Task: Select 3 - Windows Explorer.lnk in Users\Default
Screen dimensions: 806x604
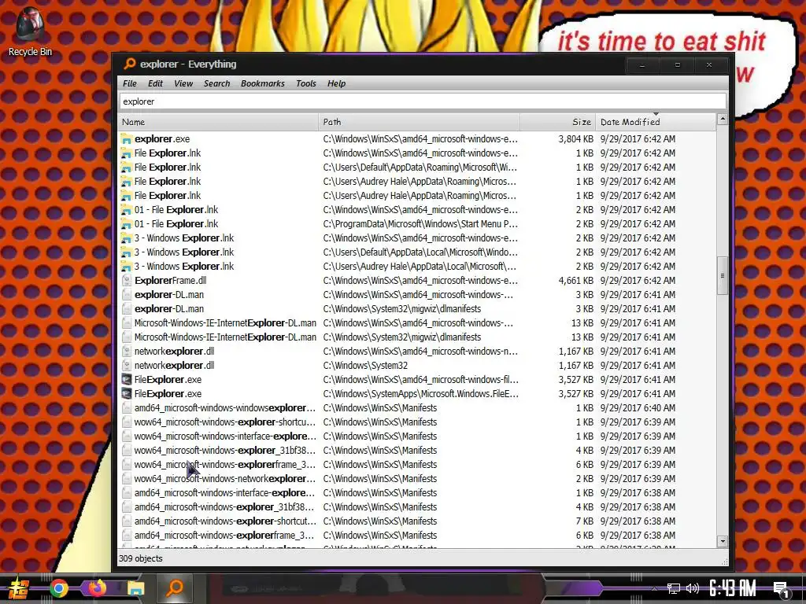Action: pos(184,252)
